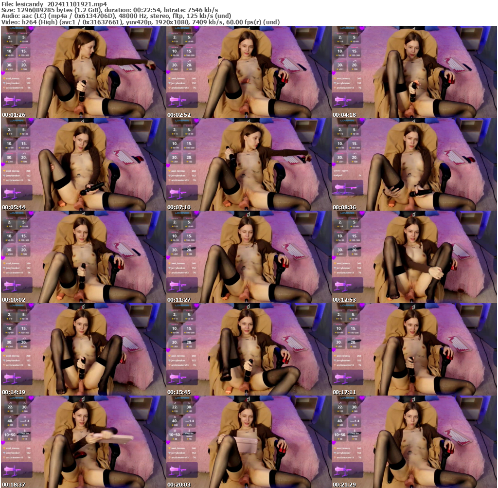This screenshot has width=498, height=488.
Task: Click the rising wave icon on the 20-token tile
Action: (x=24, y=61)
